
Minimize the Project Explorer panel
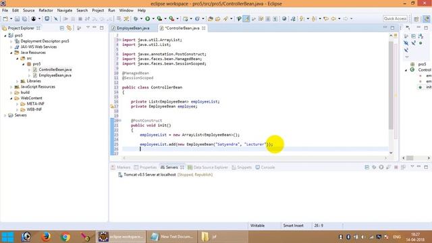pos(94,28)
